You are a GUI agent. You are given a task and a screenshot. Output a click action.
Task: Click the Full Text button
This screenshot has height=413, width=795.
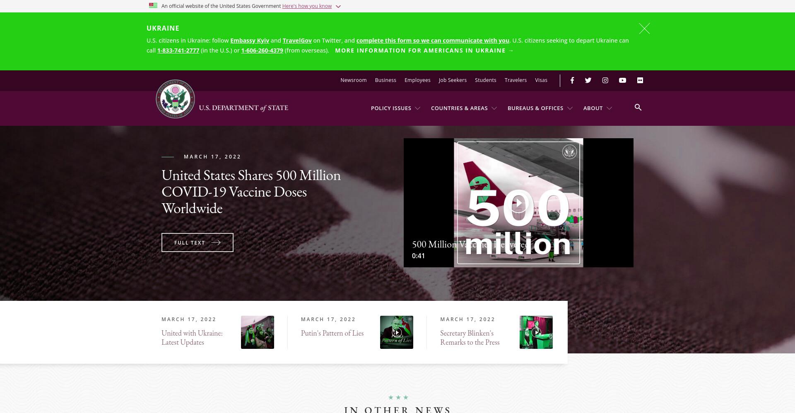coord(198,243)
